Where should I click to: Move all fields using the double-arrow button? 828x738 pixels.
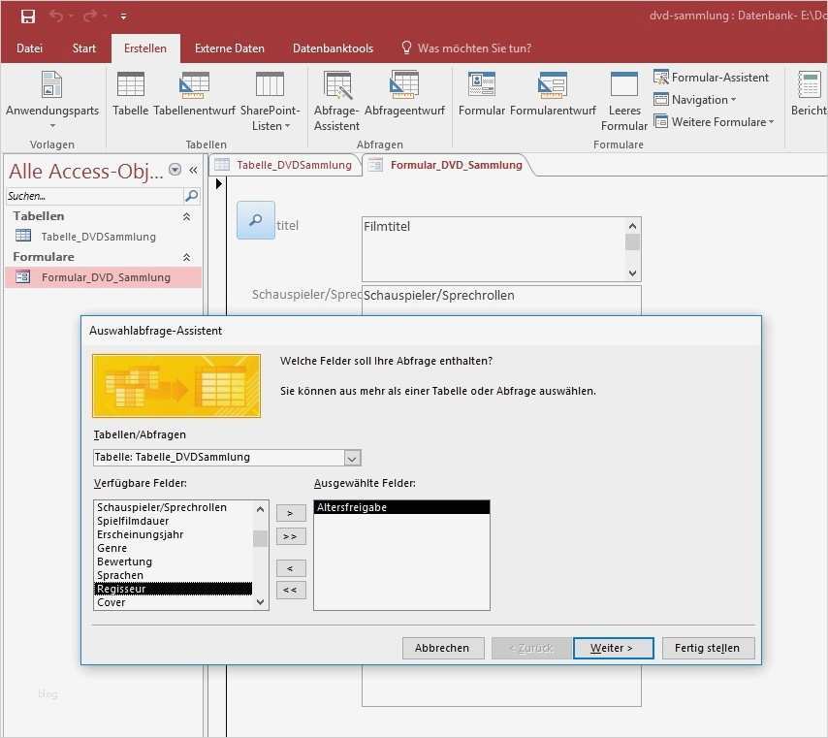[x=290, y=535]
